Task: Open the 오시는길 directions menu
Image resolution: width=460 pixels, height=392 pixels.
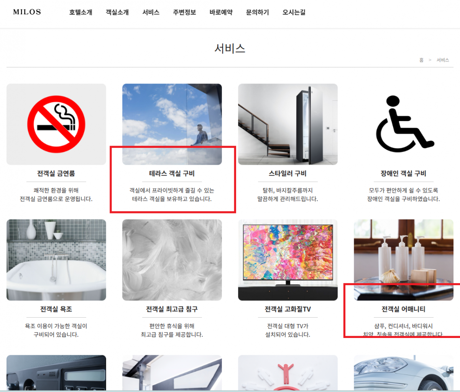Action: click(294, 12)
